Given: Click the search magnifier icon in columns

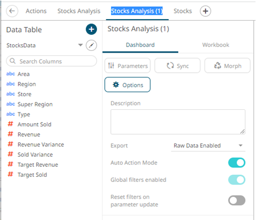Looking at the screenshot, I should tap(12, 61).
